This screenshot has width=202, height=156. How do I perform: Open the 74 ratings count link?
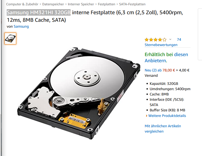pyautogui.click(x=179, y=40)
